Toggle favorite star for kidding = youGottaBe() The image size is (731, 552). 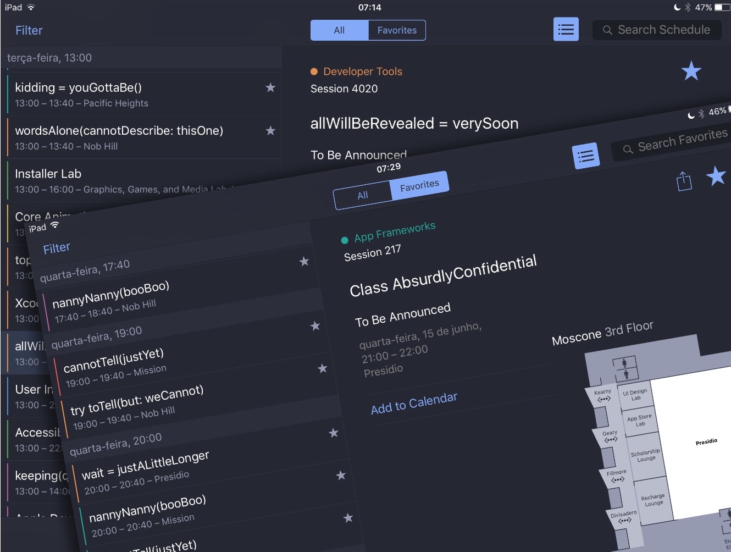pos(270,87)
